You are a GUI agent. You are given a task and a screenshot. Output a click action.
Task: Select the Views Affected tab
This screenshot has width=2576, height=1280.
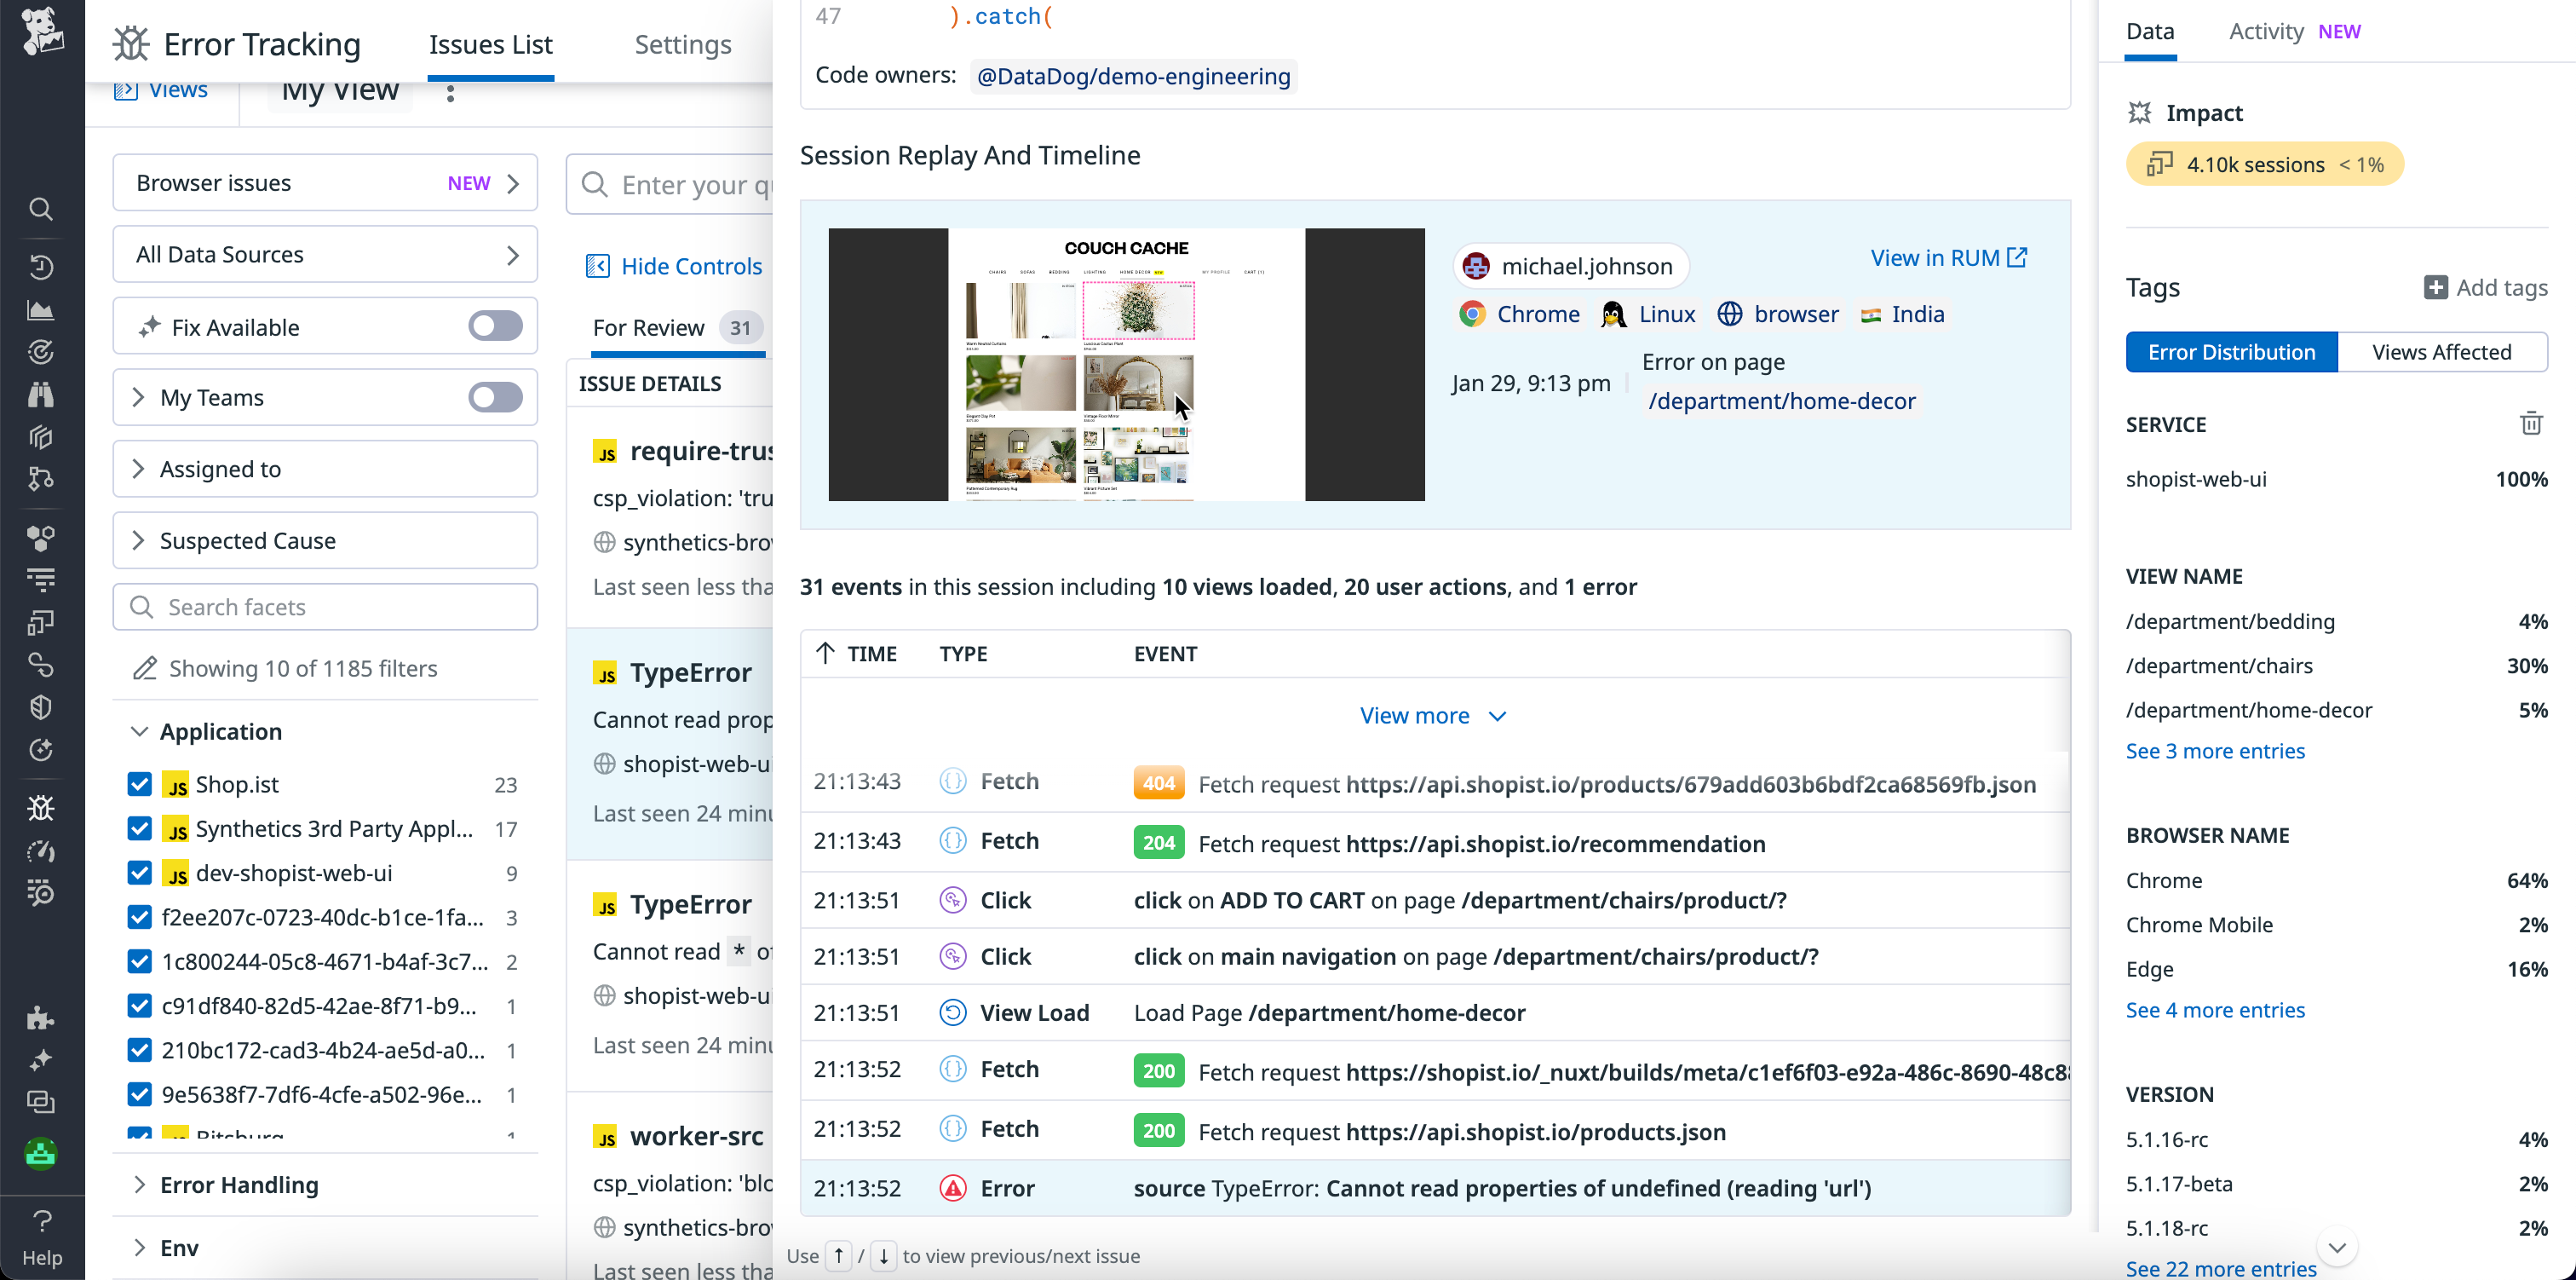click(2442, 351)
